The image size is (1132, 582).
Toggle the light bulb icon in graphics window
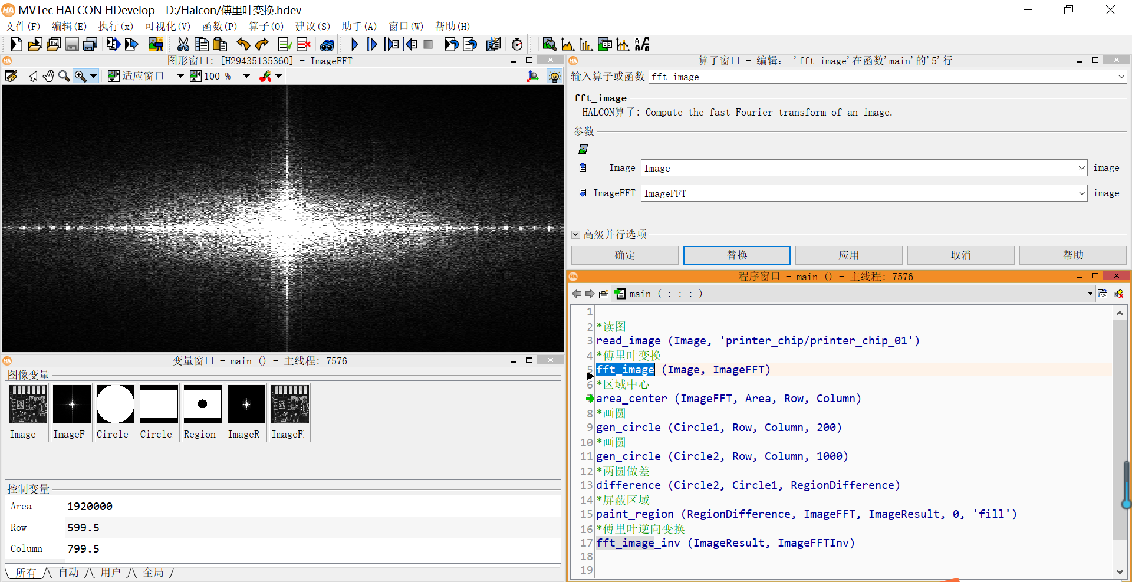pos(554,76)
